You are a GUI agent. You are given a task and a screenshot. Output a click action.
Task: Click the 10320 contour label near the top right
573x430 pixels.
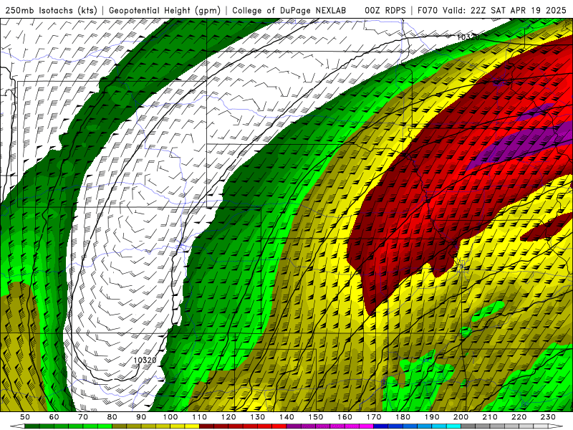[x=468, y=37]
